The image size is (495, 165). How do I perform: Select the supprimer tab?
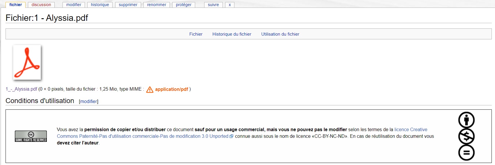click(128, 5)
